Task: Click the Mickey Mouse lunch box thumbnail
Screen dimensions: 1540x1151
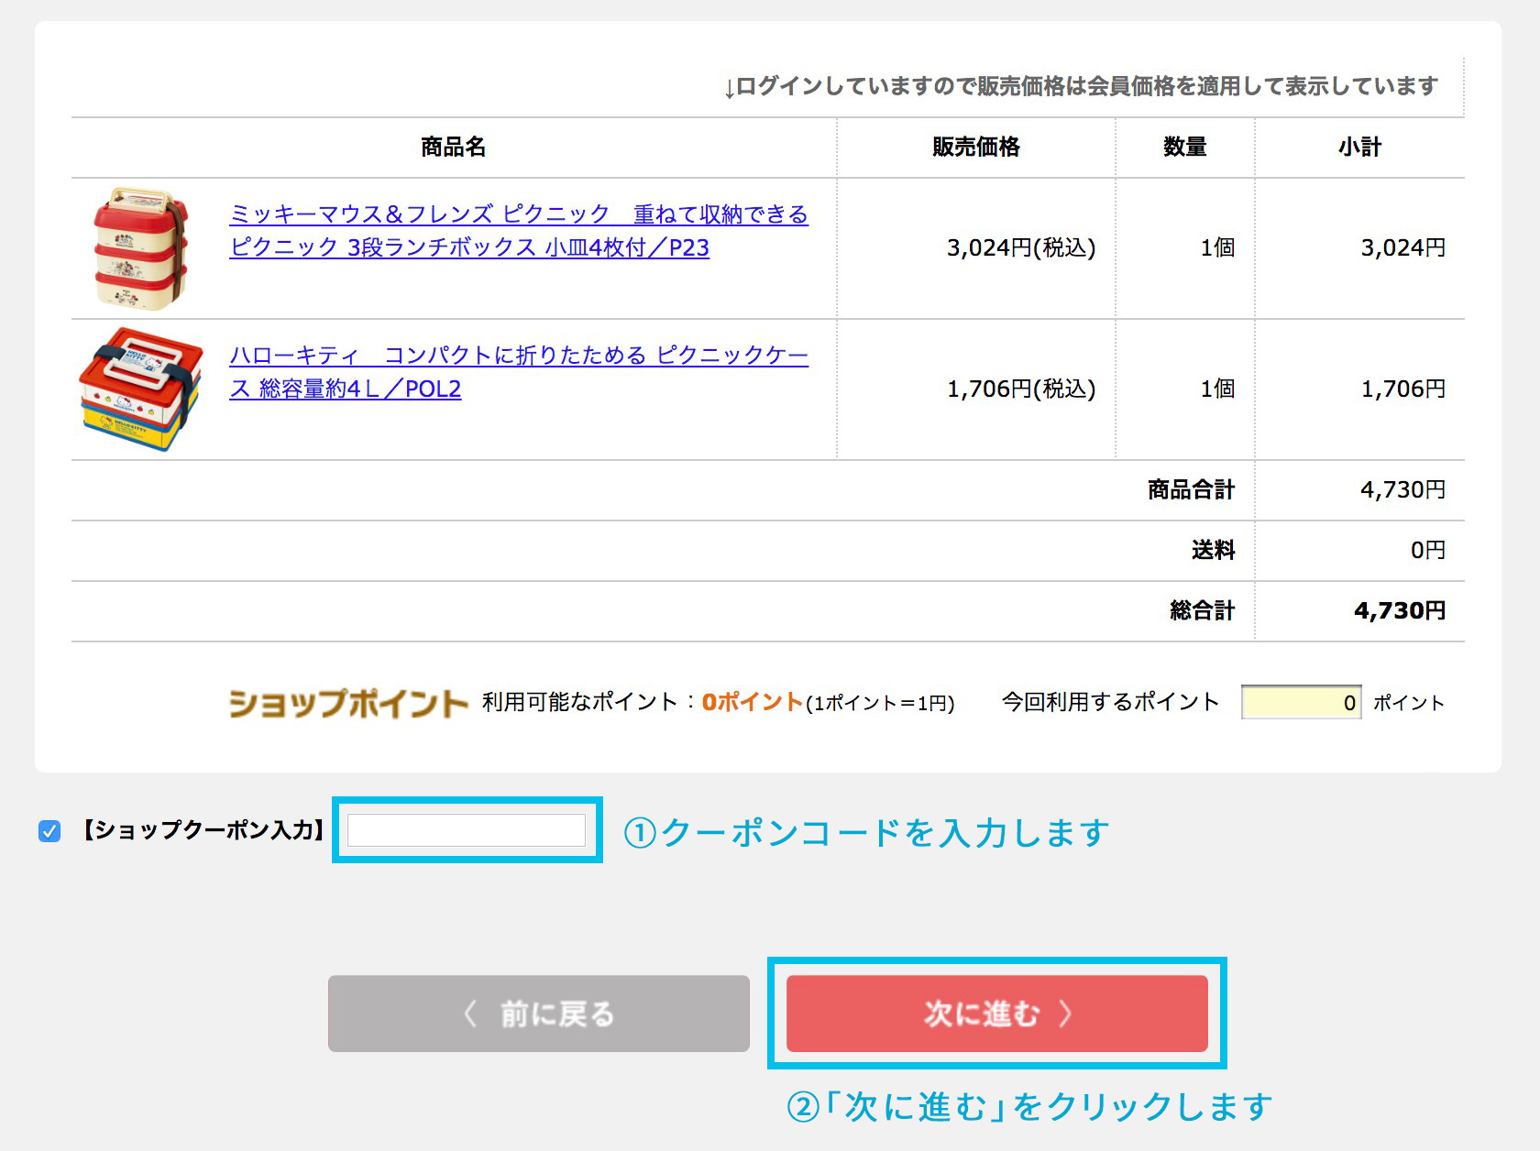Action: tap(141, 248)
